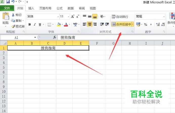Open the borders dropdown arrow
175x113 pixels.
coord(53,24)
